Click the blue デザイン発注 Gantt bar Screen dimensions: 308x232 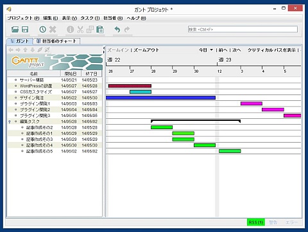tap(160, 98)
